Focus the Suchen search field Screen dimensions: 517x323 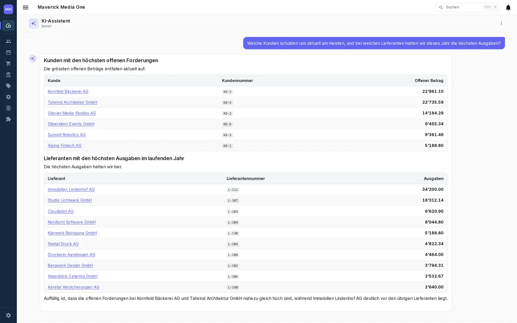[468, 7]
